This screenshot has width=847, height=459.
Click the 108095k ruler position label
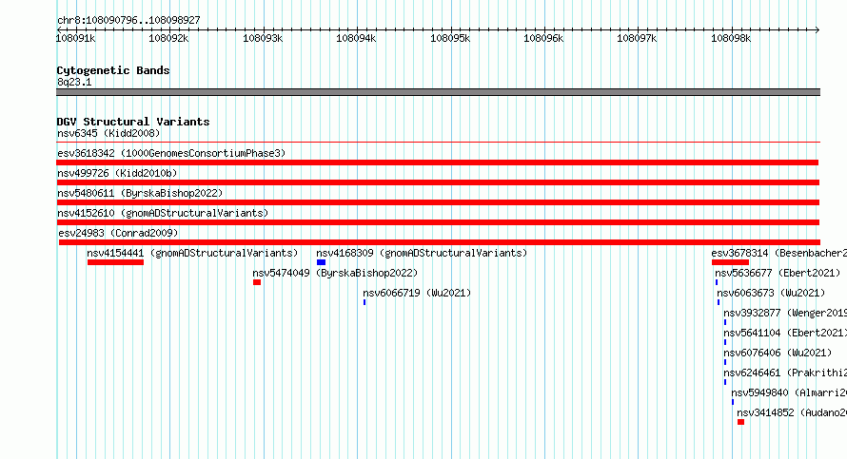tap(450, 38)
